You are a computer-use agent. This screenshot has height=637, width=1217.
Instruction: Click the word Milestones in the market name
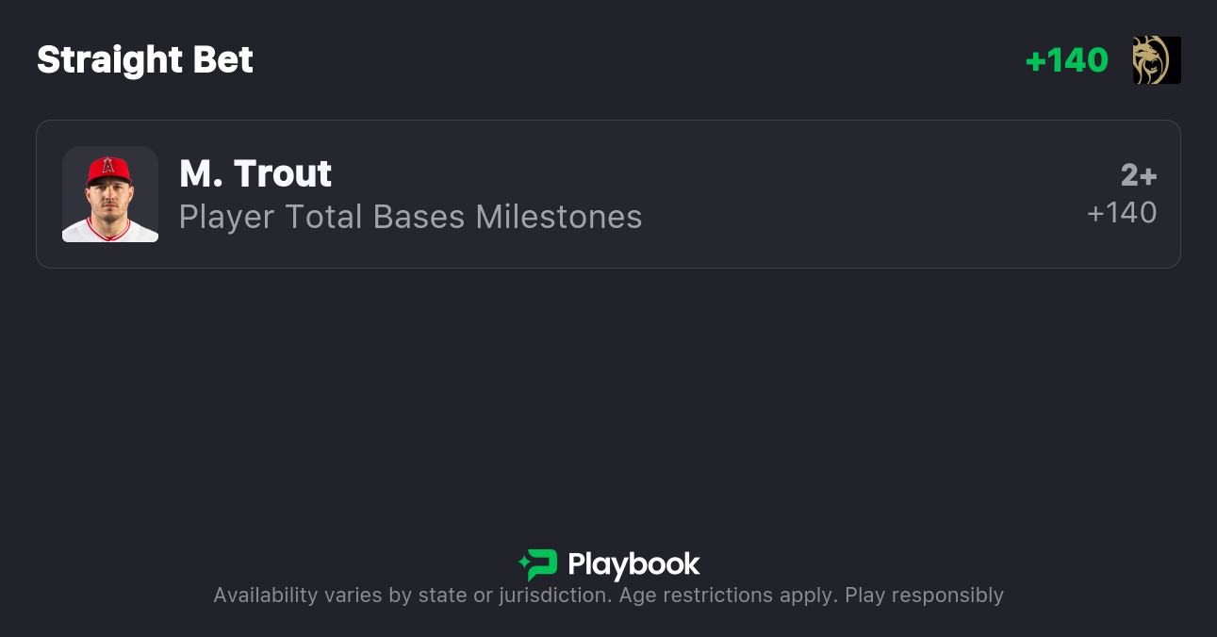click(558, 217)
